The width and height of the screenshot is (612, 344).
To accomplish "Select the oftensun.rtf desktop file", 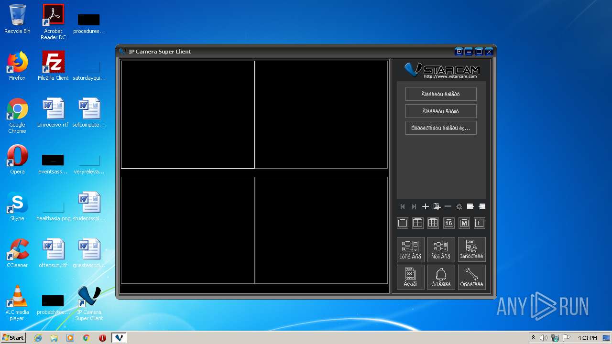I will (53, 253).
